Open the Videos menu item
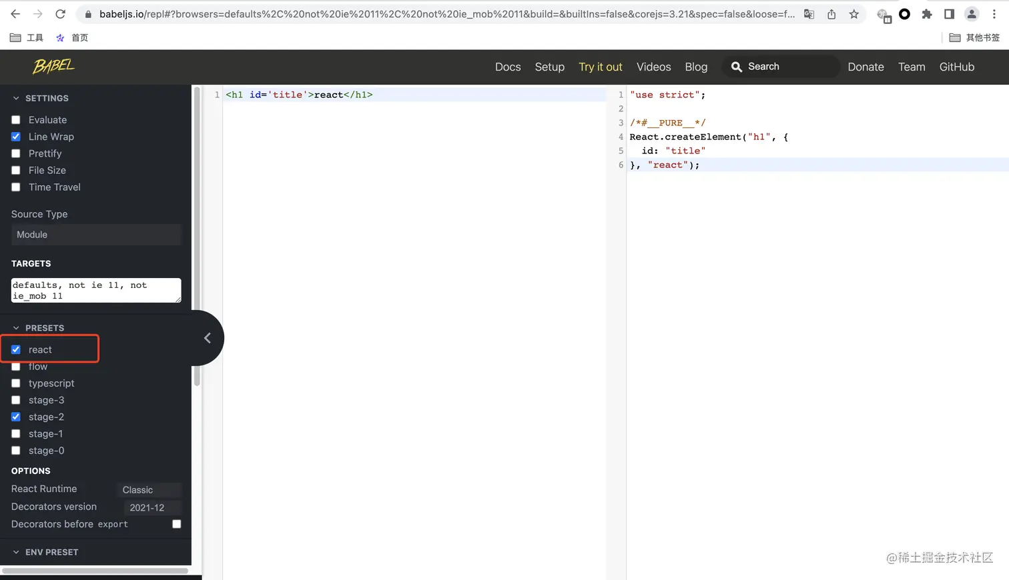The width and height of the screenshot is (1009, 580). click(654, 67)
